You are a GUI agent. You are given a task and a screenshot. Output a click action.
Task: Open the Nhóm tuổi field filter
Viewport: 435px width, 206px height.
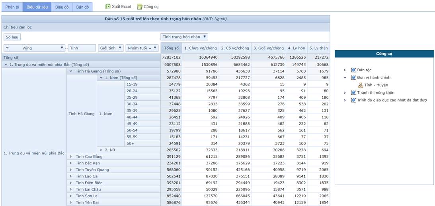click(x=156, y=48)
